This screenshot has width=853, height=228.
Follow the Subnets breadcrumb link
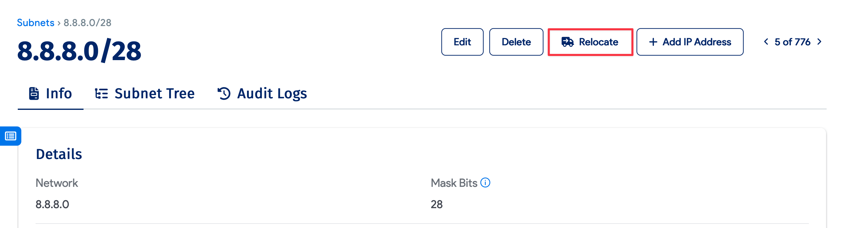[36, 23]
